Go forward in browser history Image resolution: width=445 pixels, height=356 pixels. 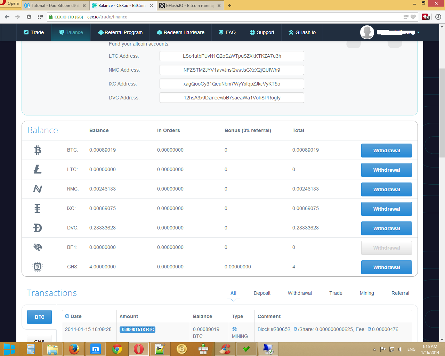[x=18, y=17]
